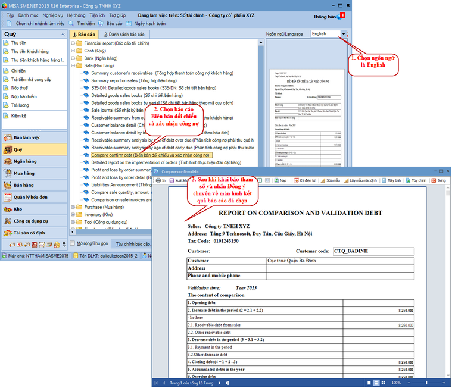
Task: Show more module buttons in sidebar overflow
Action: coord(64,245)
